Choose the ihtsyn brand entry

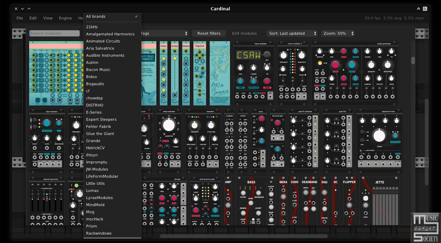coord(112,155)
